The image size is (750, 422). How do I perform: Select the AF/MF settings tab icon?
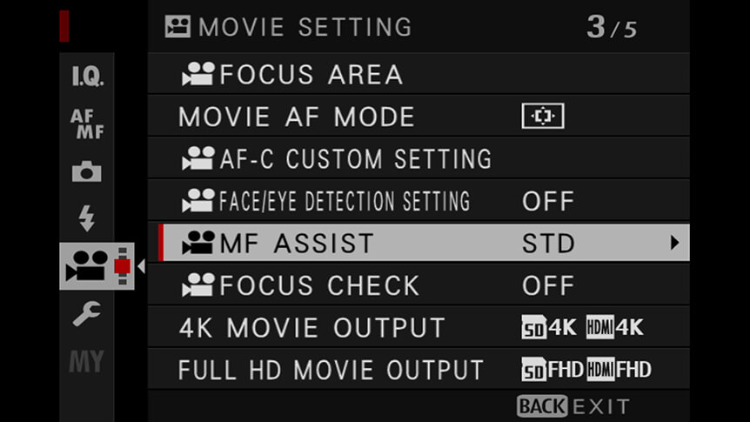point(87,124)
